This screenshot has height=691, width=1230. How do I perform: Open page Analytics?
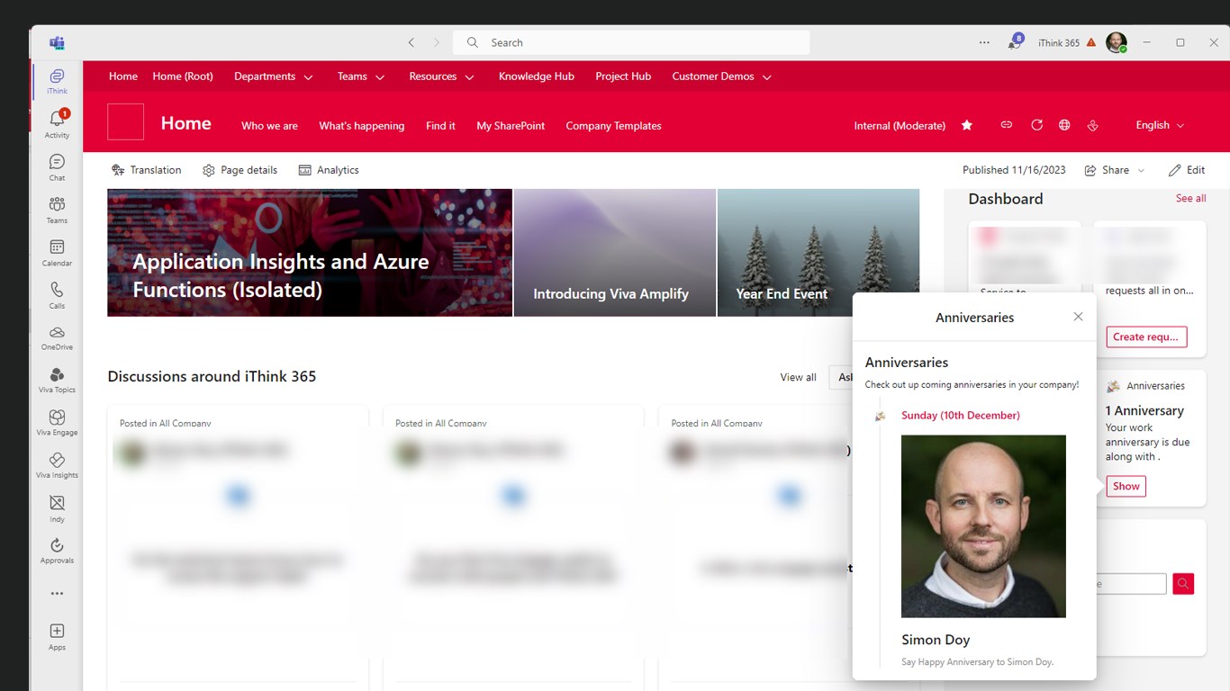point(329,170)
